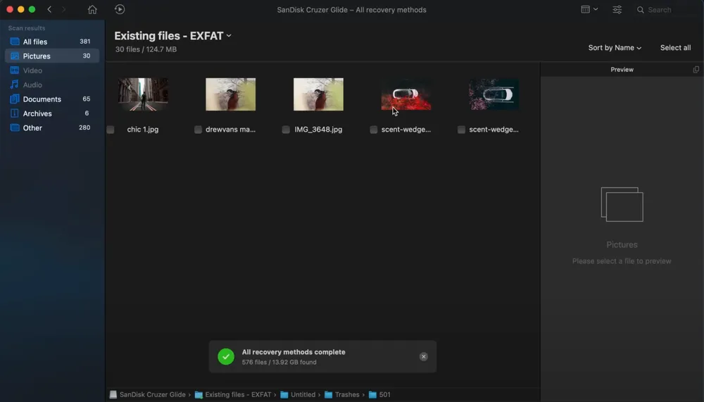Click chic 1.jpg file name
The width and height of the screenshot is (704, 402).
click(143, 130)
